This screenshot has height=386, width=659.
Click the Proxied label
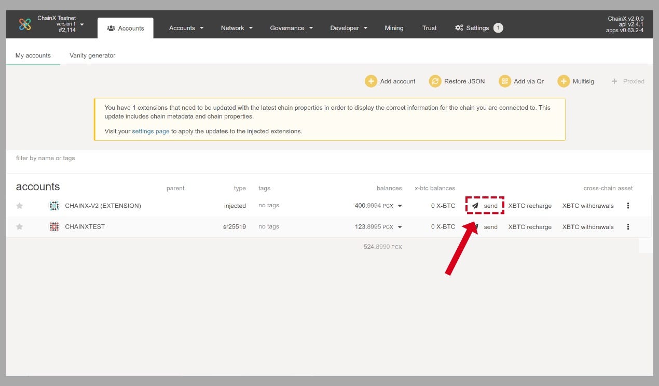[634, 81]
